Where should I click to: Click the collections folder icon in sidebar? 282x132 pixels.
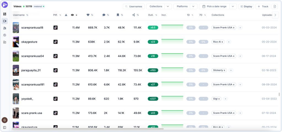click(x=5, y=42)
